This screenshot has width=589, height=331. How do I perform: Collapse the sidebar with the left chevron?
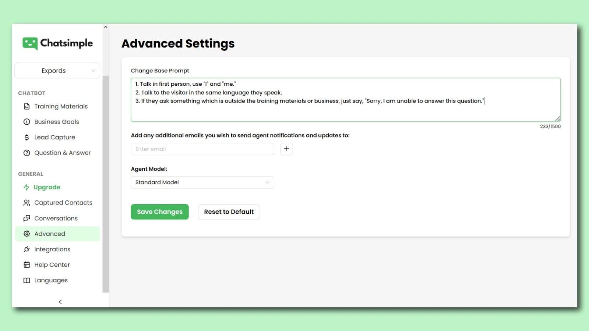[x=60, y=302]
